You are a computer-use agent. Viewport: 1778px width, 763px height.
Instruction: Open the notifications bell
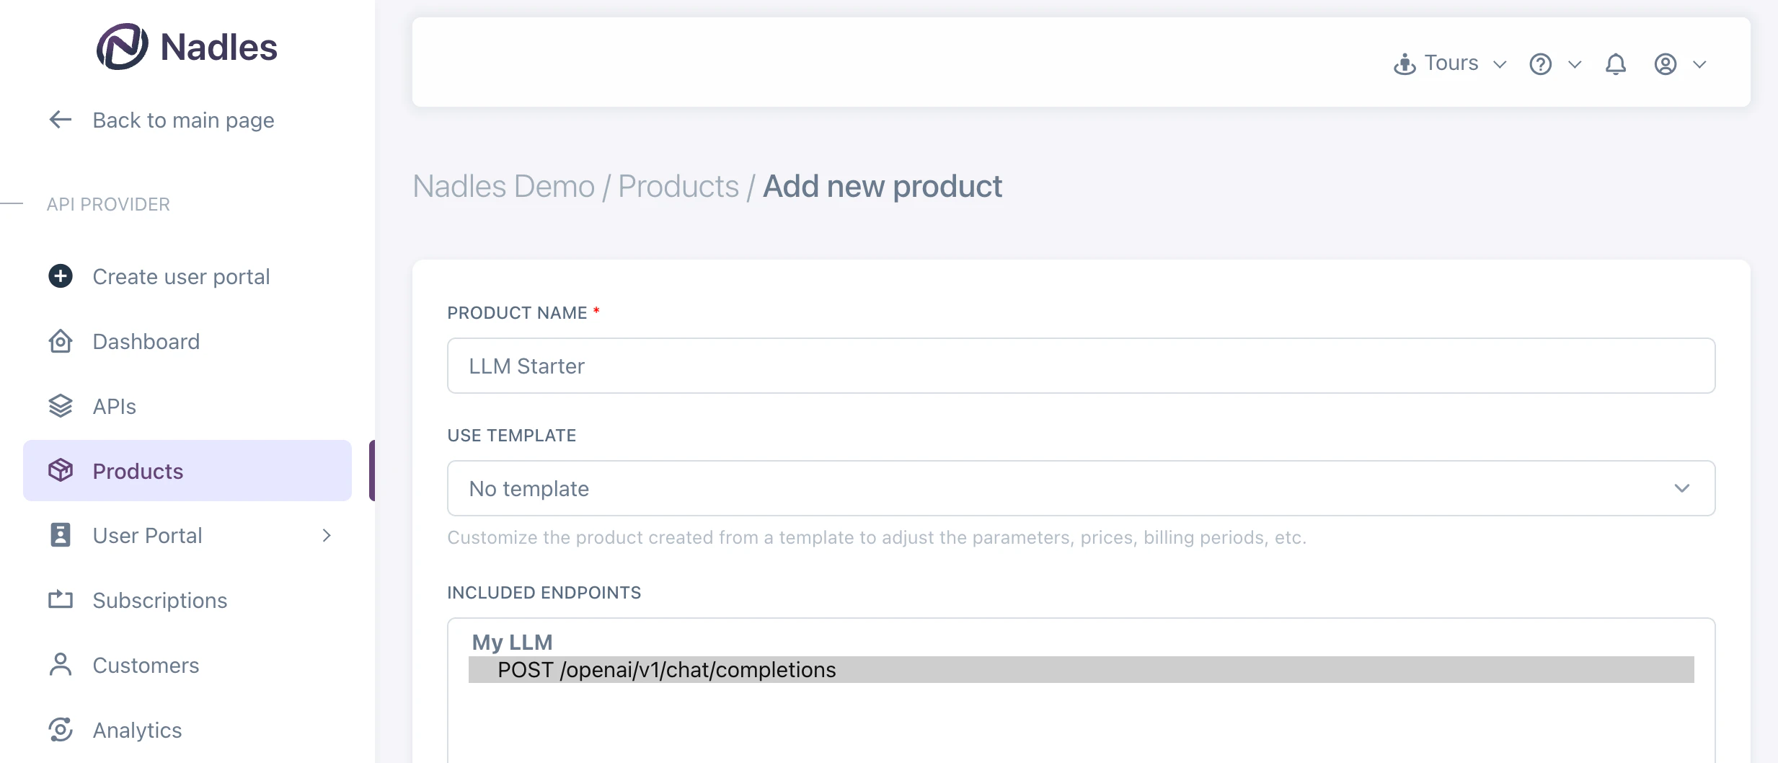[1615, 63]
